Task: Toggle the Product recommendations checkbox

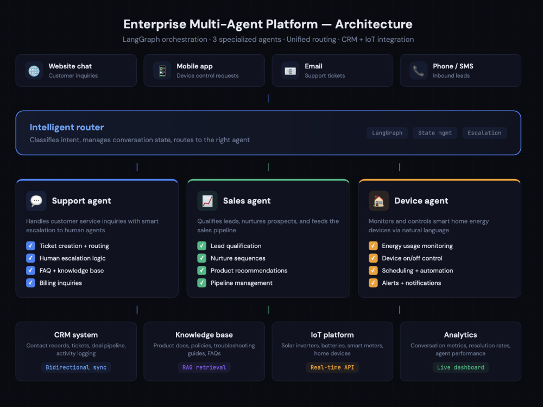Action: pos(201,271)
